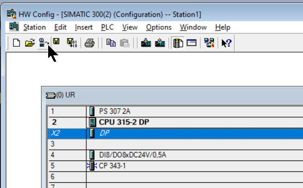
Task: Click the DP interface module icon
Action: click(x=92, y=133)
